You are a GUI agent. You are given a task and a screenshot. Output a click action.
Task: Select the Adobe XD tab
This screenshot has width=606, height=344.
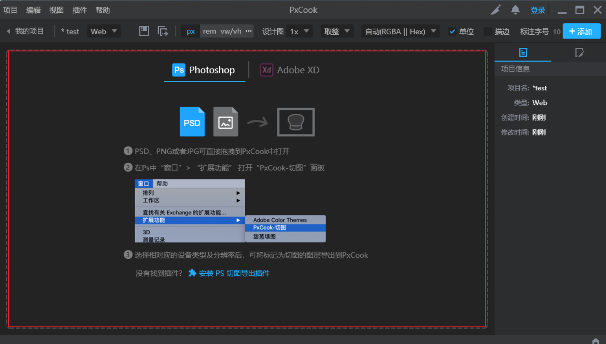tap(290, 70)
